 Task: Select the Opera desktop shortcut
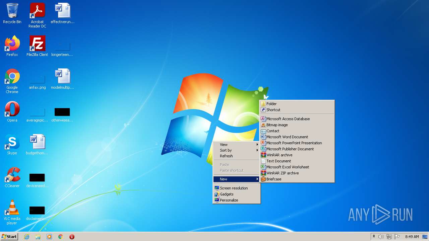[x=12, y=112]
